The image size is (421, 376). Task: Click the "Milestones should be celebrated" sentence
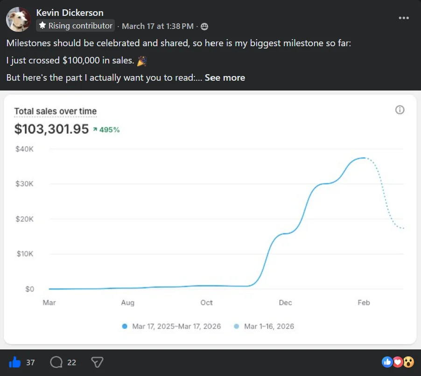(x=179, y=43)
